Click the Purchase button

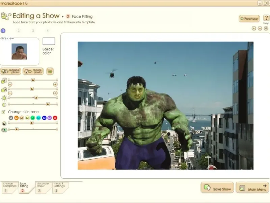coord(249,19)
